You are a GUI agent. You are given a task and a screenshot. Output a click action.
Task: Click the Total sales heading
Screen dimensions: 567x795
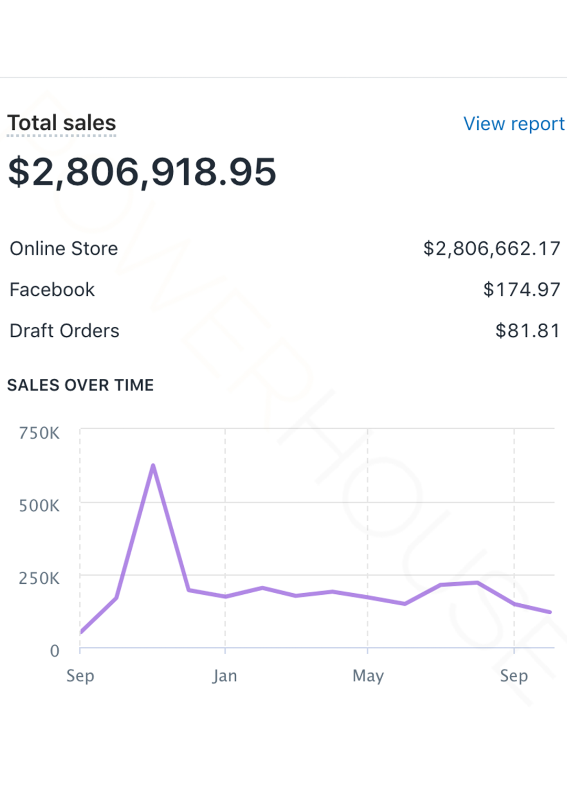point(61,123)
